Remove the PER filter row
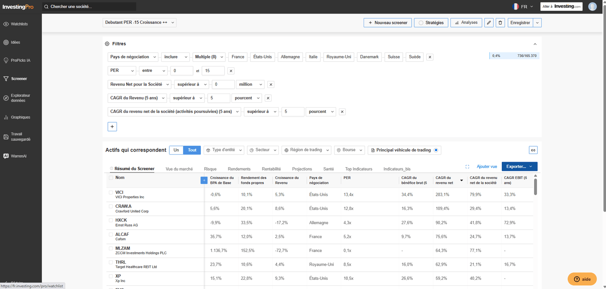The width and height of the screenshot is (606, 289). pos(231,71)
